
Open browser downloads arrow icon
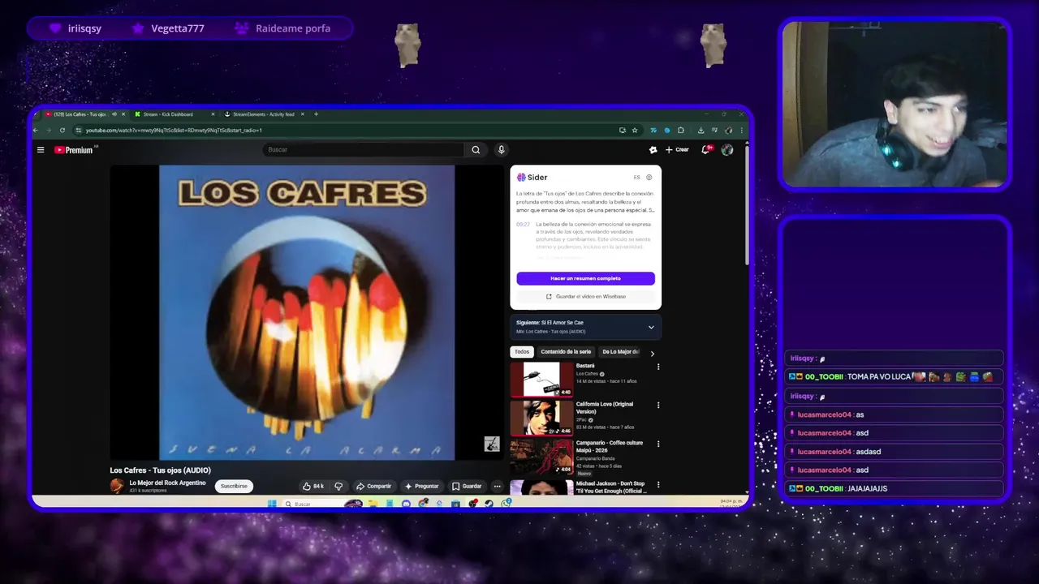(x=701, y=130)
